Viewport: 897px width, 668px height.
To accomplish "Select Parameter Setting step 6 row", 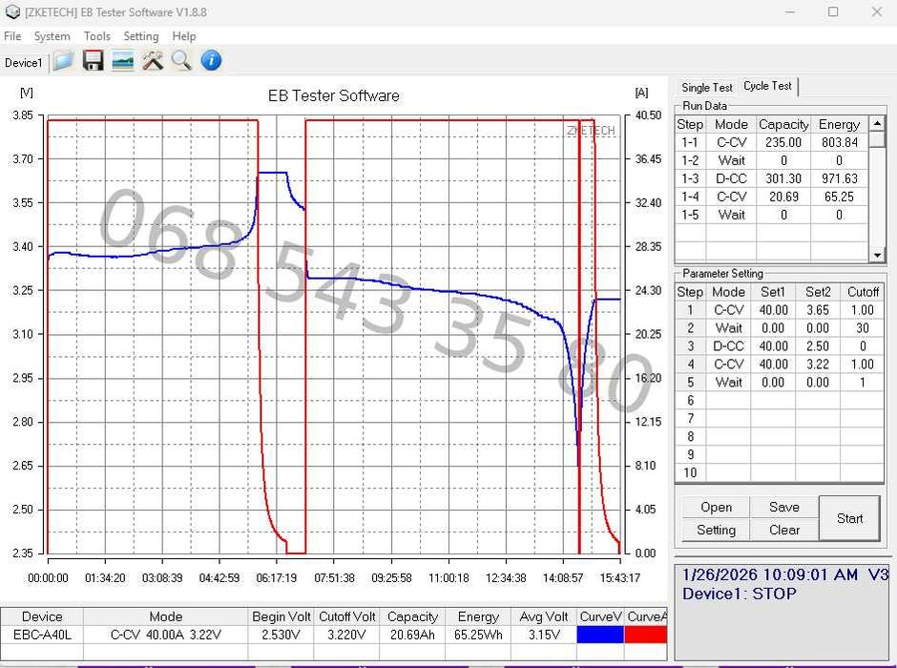I will point(780,401).
